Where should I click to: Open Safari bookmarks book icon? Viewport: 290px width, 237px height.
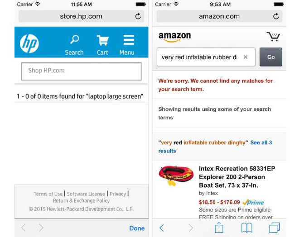246,228
